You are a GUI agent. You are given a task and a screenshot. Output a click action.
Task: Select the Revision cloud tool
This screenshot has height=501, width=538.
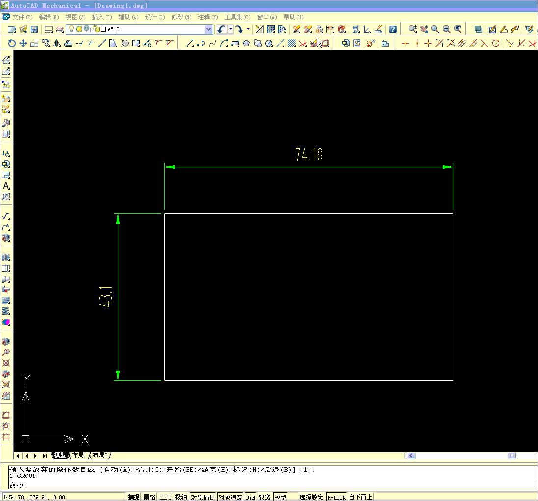[x=258, y=43]
